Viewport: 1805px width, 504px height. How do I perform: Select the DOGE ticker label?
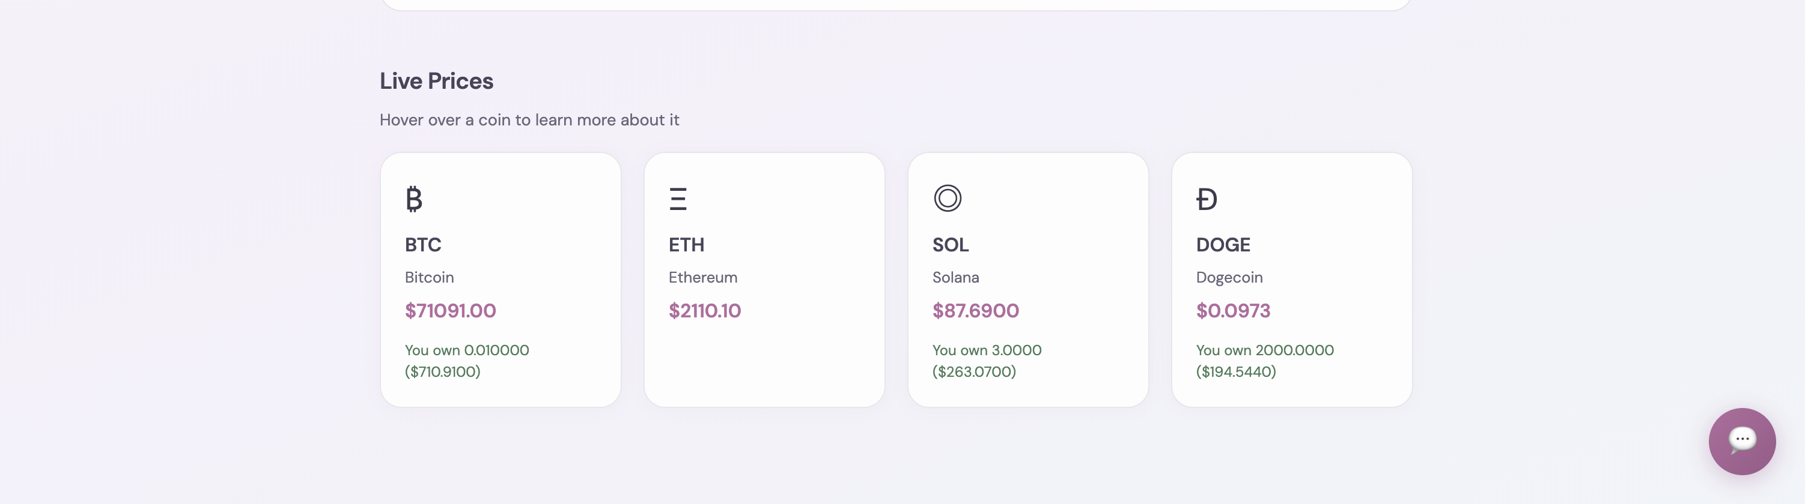pos(1223,245)
